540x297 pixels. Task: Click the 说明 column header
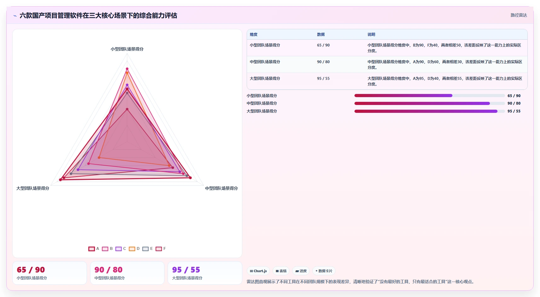[x=371, y=35]
